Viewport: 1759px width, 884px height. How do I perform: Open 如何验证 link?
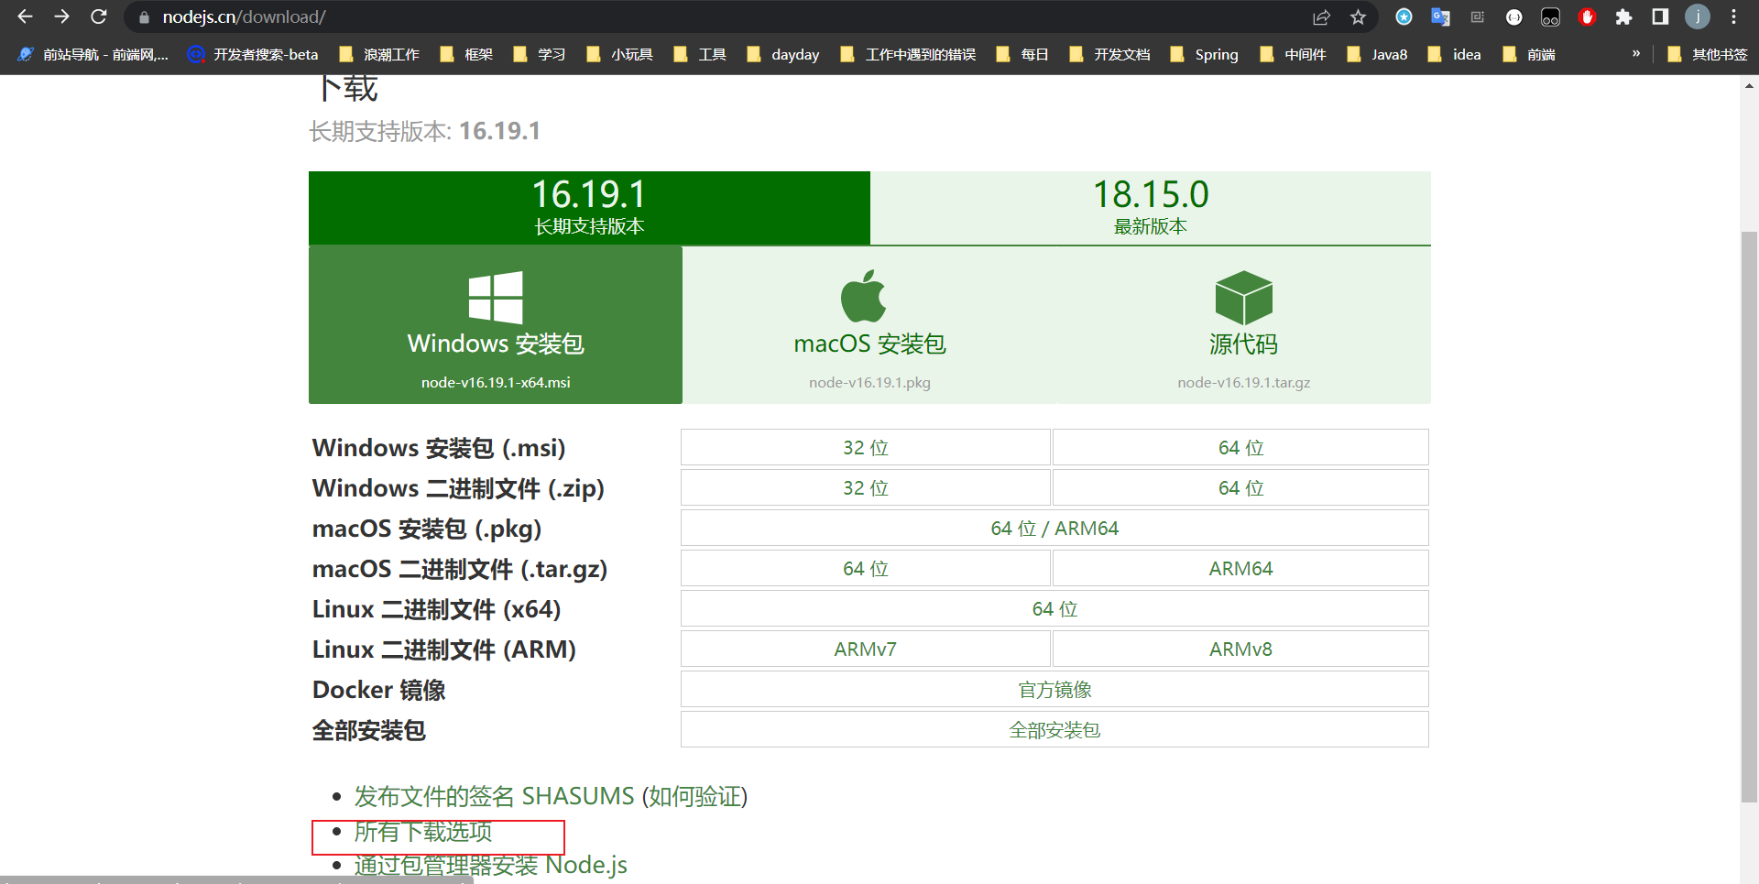(x=695, y=796)
